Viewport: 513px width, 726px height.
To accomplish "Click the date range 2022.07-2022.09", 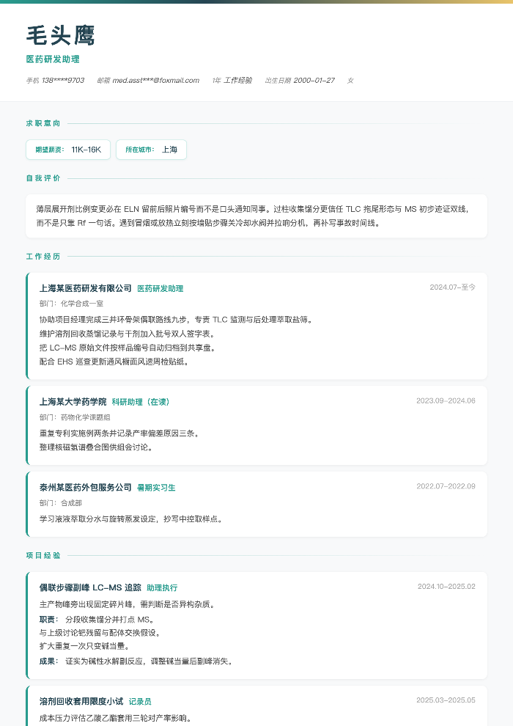I will click(x=446, y=486).
